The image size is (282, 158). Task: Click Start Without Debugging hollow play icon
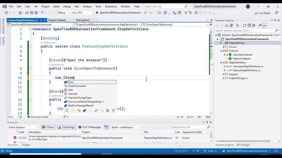click(x=146, y=13)
